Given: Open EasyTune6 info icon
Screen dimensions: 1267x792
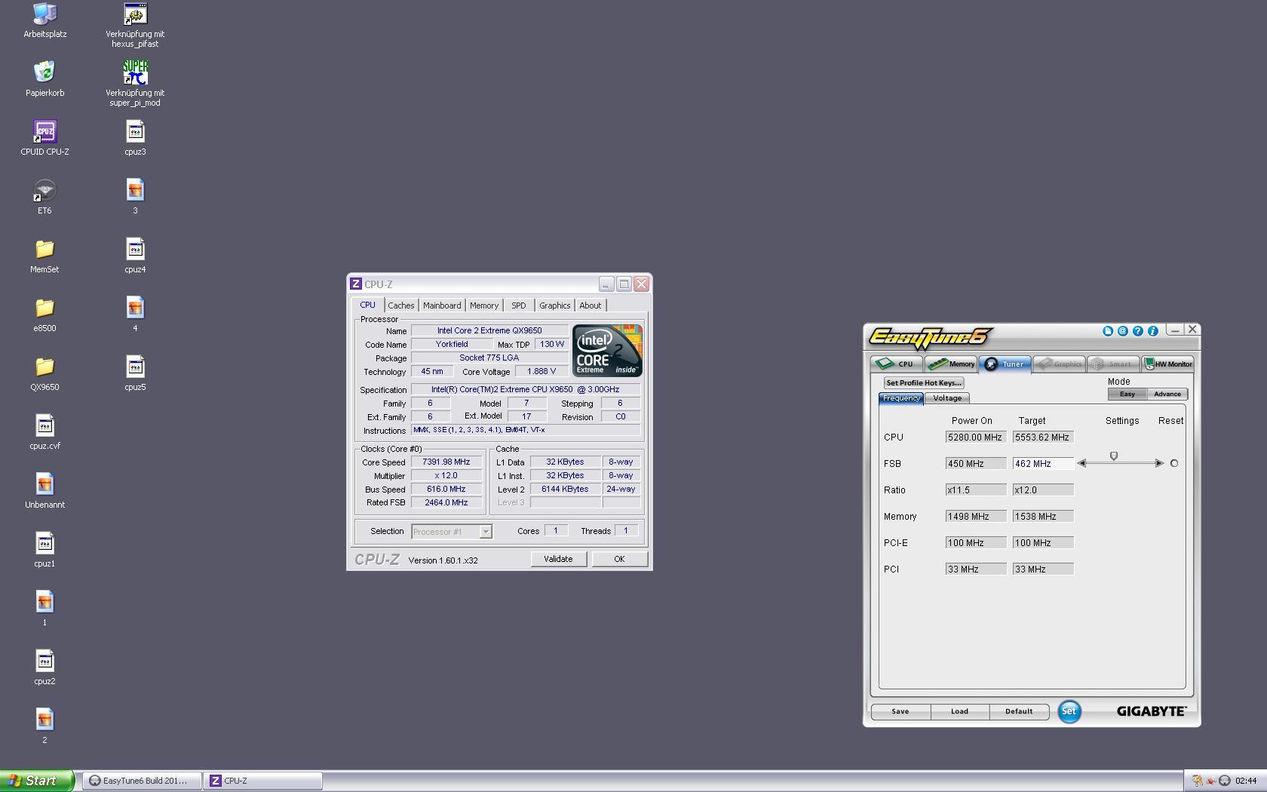Looking at the screenshot, I should pos(1152,331).
